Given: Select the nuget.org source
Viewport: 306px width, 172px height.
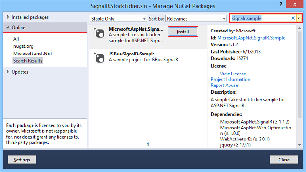Looking at the screenshot, I should (23, 46).
